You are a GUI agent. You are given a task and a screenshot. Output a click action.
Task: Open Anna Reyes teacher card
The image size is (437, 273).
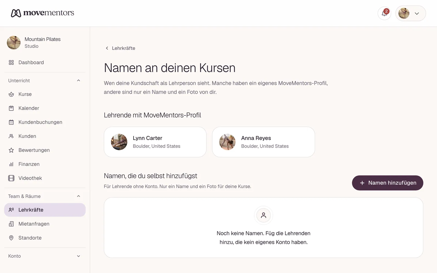(264, 142)
